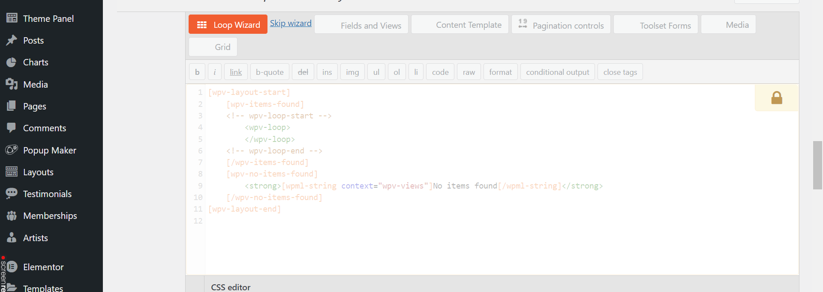Click the [wpv-layout-end] code line
This screenshot has height=292, width=823.
[x=244, y=209]
